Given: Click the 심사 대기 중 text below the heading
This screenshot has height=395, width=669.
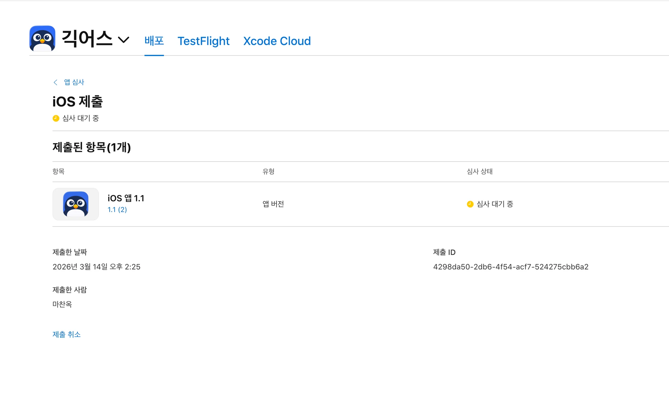Looking at the screenshot, I should (80, 118).
